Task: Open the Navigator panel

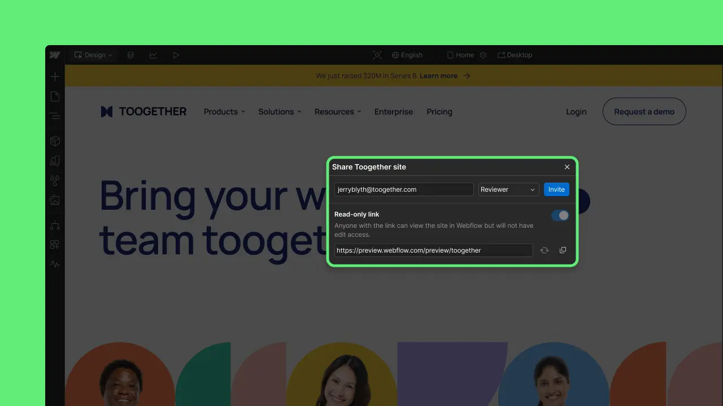Action: (55, 116)
